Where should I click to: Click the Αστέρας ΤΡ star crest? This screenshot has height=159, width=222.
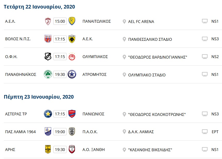[48, 114]
